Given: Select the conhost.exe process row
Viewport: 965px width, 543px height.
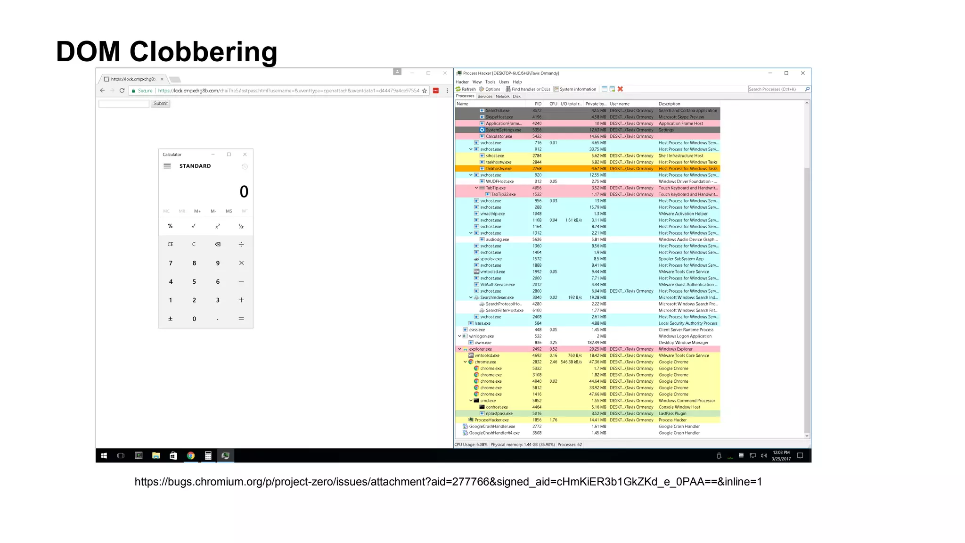Looking at the screenshot, I should (588, 407).
